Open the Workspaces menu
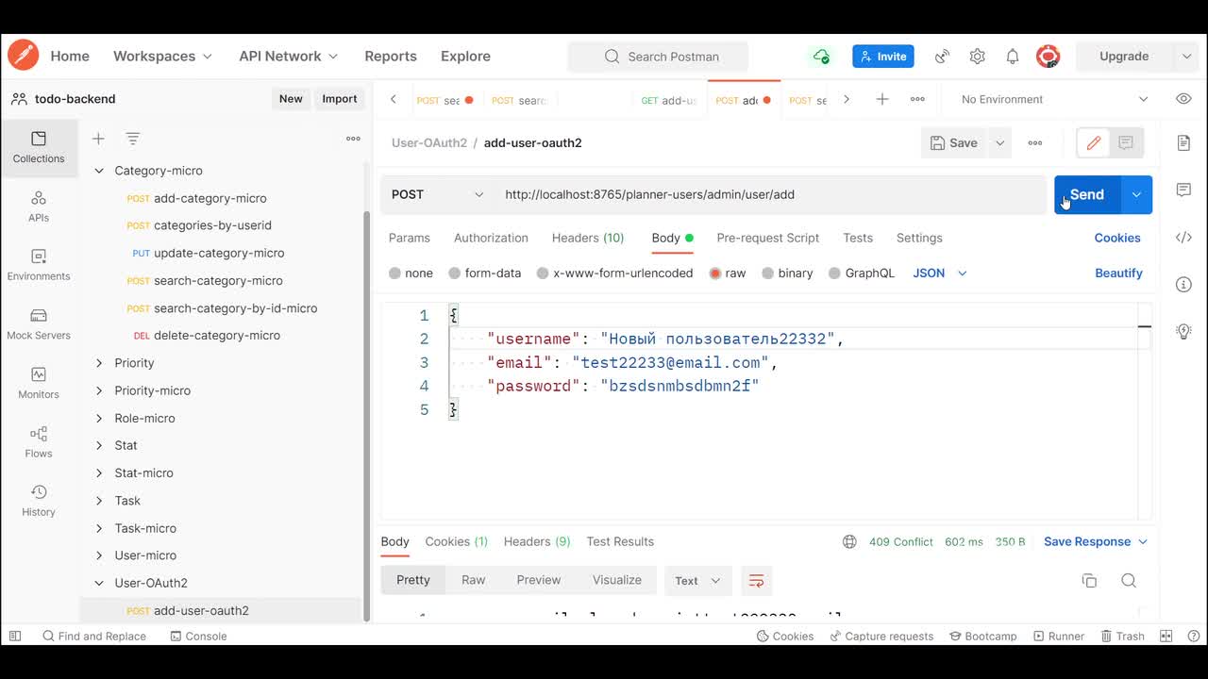The image size is (1208, 679). [162, 56]
